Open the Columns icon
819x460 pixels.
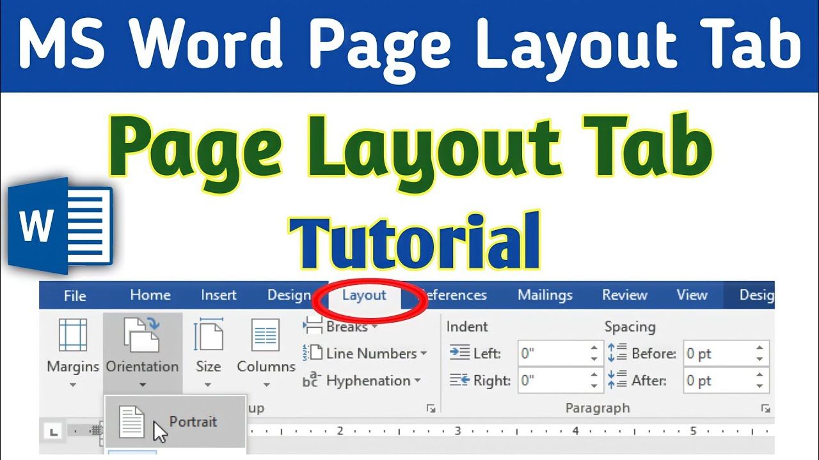(x=266, y=336)
